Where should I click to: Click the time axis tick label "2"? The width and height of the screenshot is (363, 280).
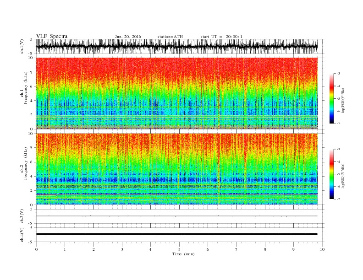click(93, 249)
